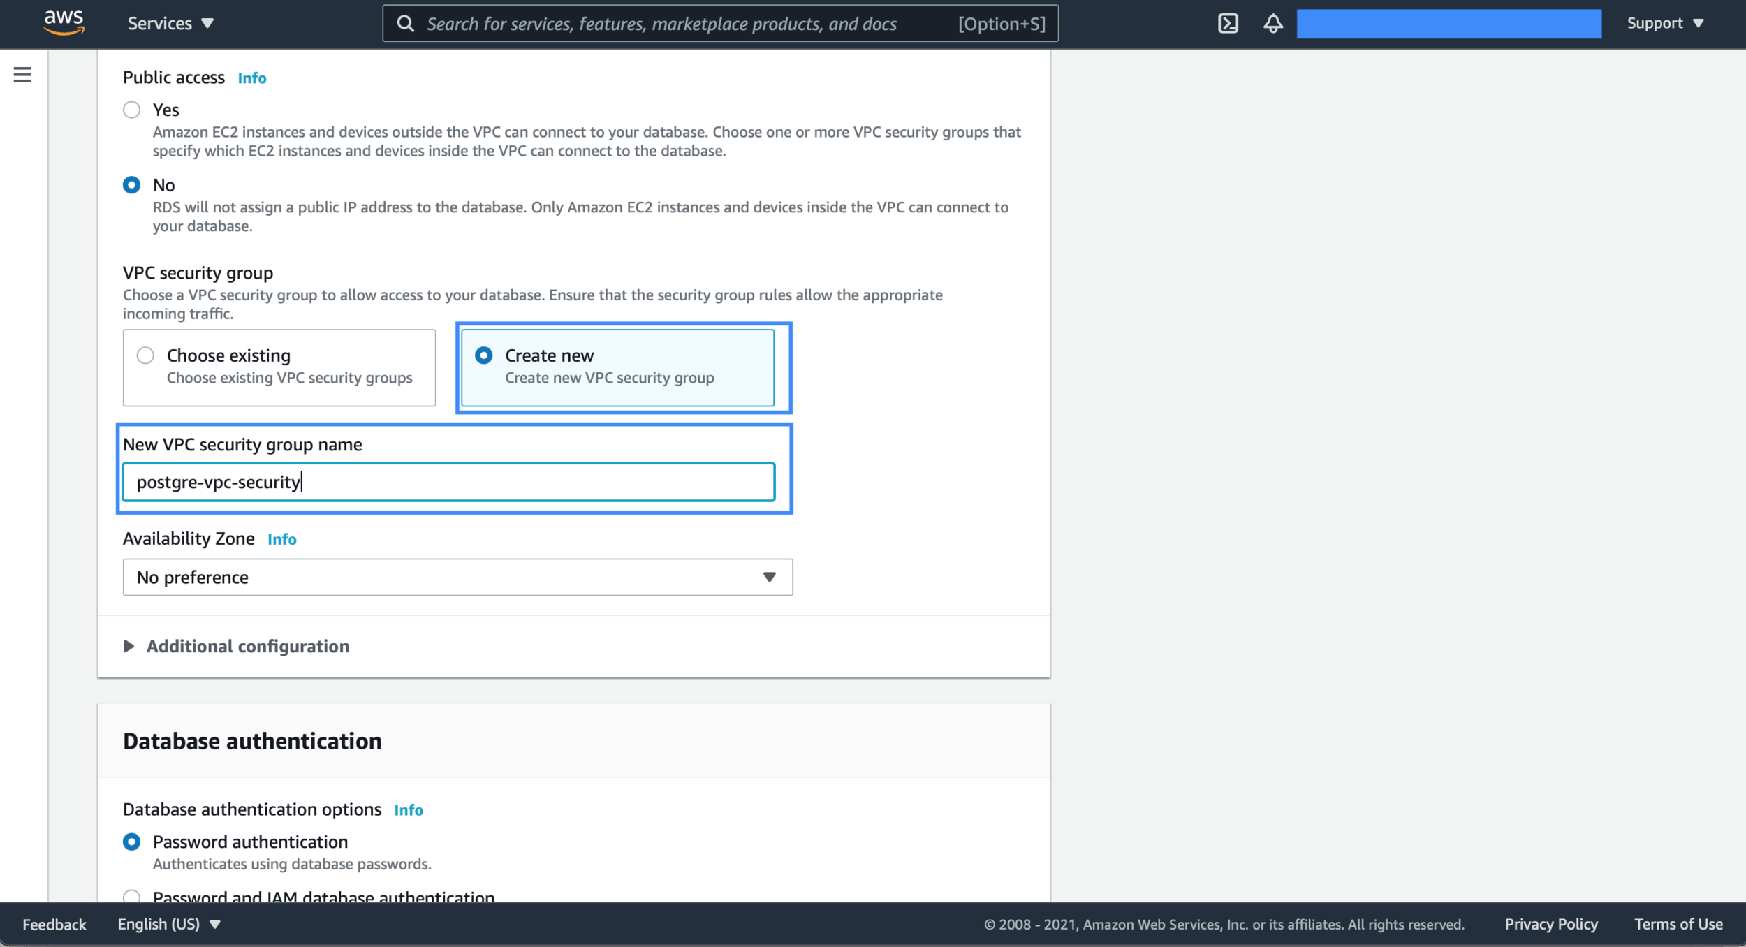Open the Services menu
Image resolution: width=1746 pixels, height=947 pixels.
[x=170, y=23]
